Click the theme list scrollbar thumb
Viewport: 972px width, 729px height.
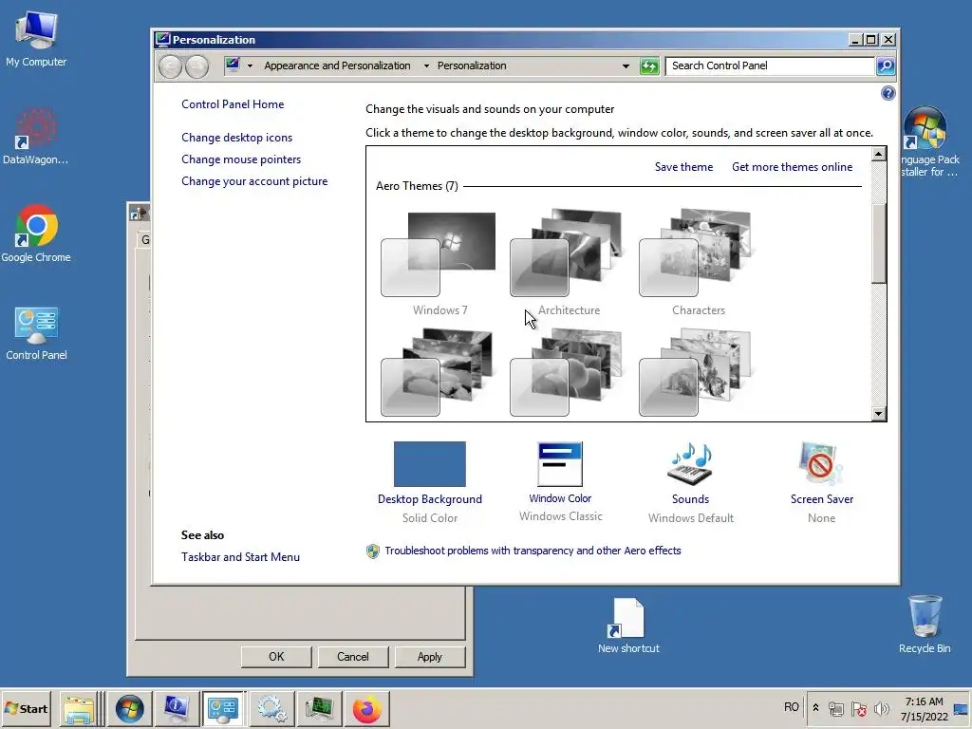tap(878, 243)
